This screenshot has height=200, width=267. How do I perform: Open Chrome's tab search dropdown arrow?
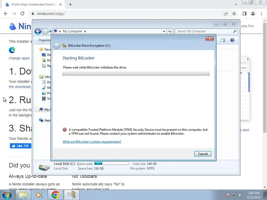[x=236, y=4]
